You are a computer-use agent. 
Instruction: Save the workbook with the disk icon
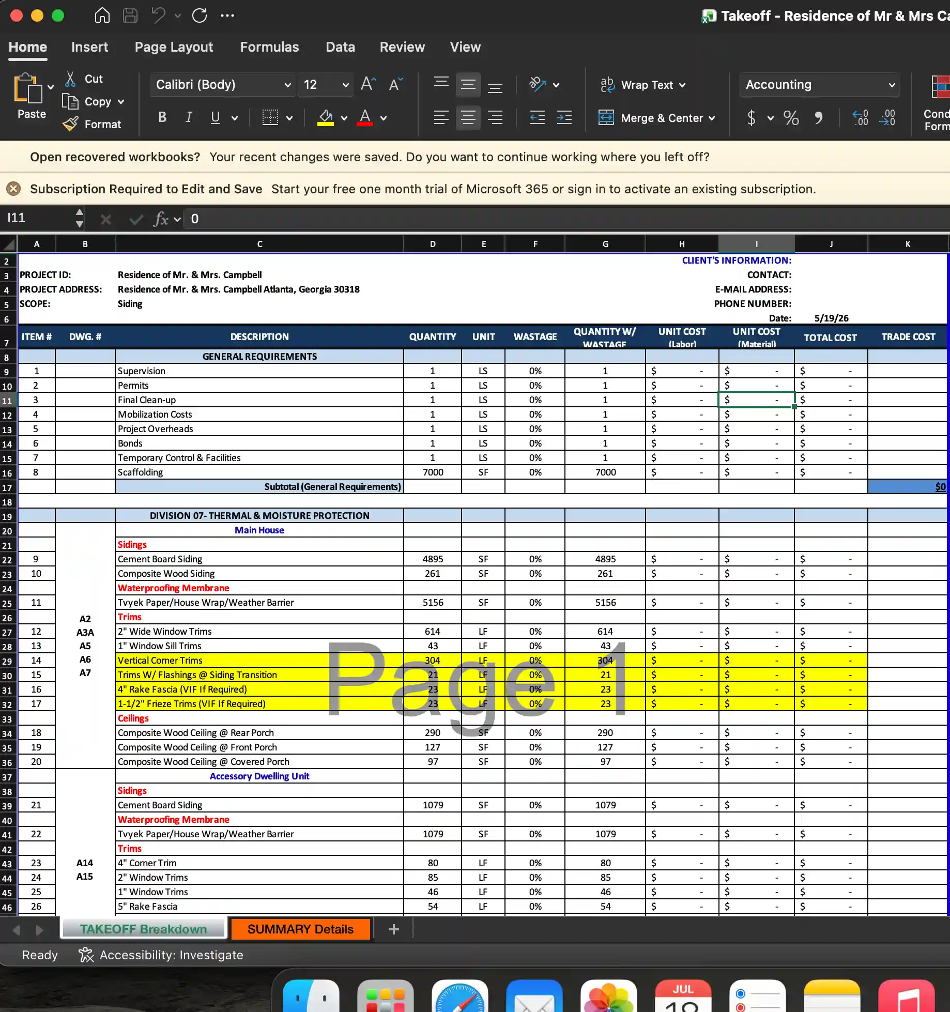click(130, 16)
